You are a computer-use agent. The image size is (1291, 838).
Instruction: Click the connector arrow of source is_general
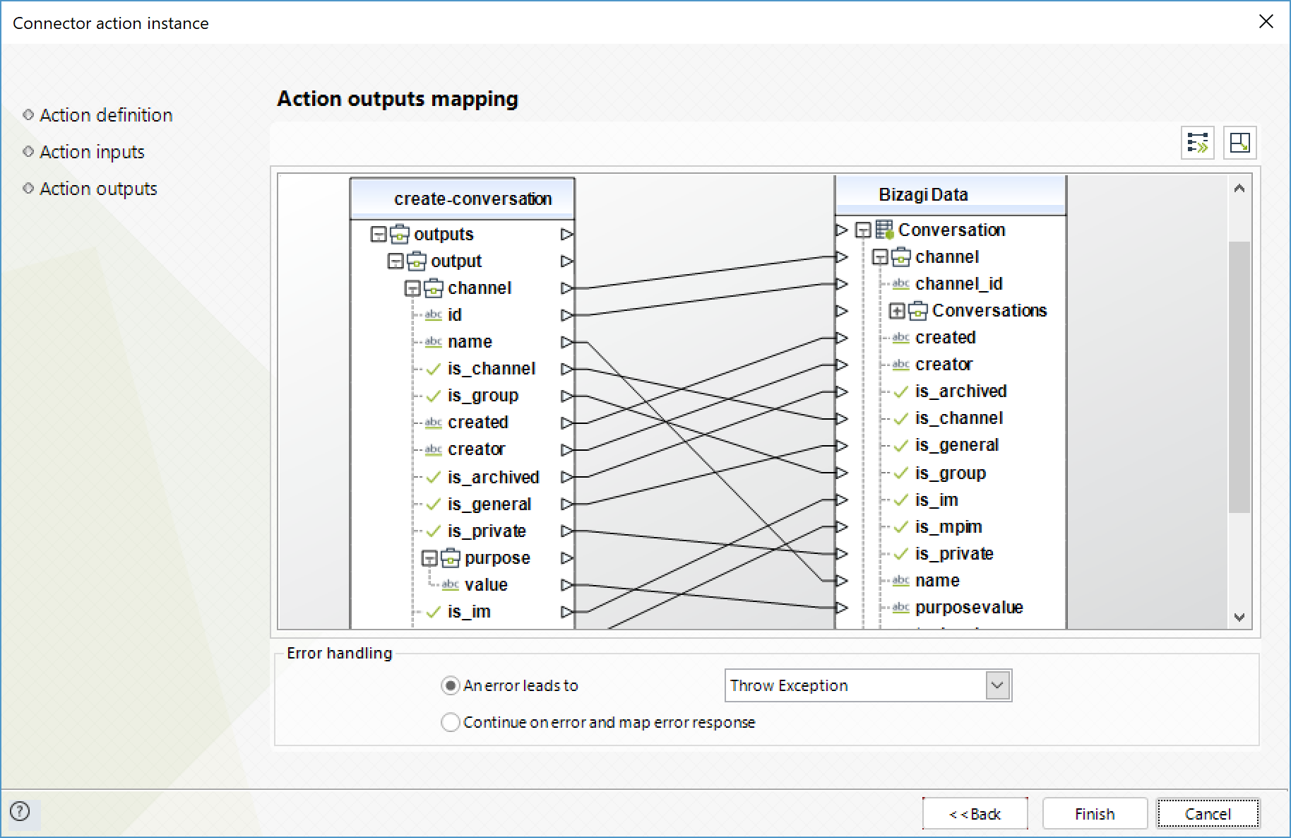coord(567,504)
